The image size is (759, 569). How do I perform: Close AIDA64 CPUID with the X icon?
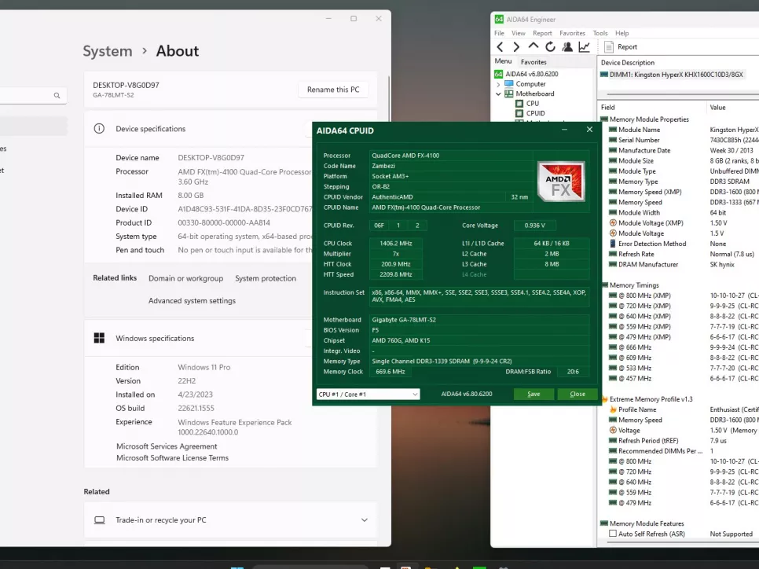click(x=589, y=130)
